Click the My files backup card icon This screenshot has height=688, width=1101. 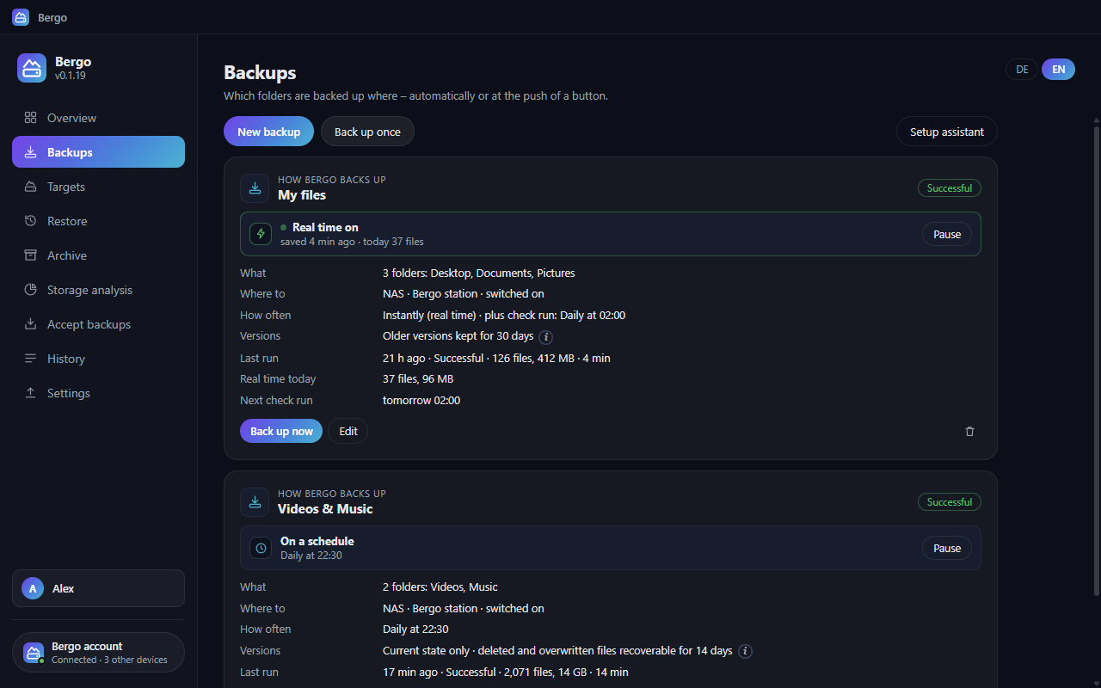click(x=255, y=188)
